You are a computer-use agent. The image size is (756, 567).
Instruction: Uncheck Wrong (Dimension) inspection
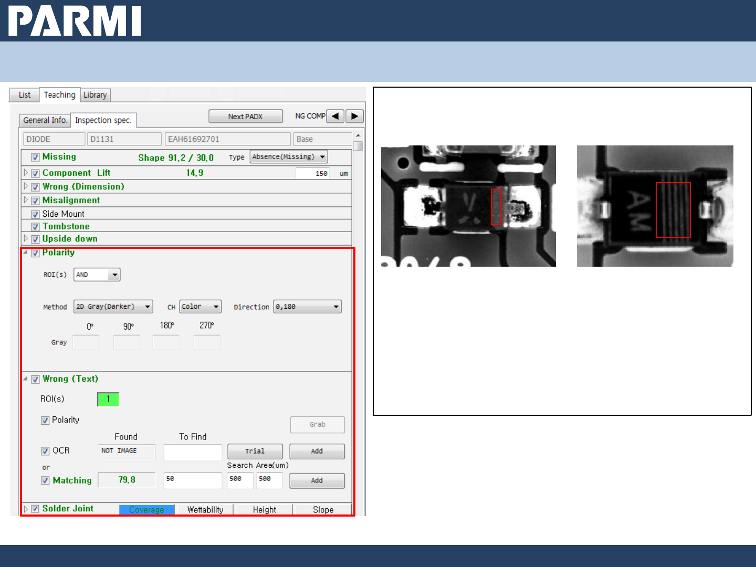tap(35, 187)
